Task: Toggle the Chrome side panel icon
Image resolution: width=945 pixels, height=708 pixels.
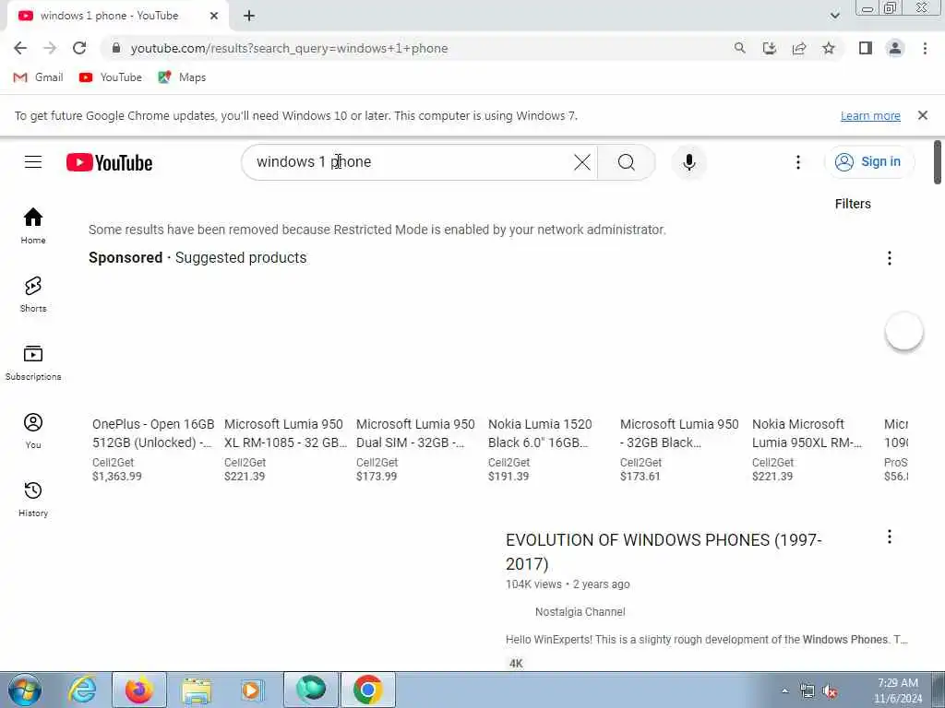Action: pos(866,48)
